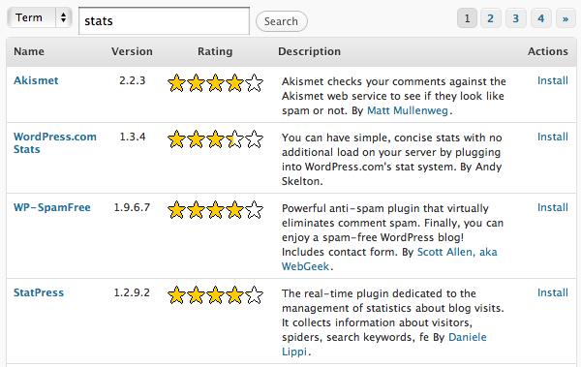Screen dimensions: 581x367
Task: Open the StatPress plugin details
Action: (39, 292)
